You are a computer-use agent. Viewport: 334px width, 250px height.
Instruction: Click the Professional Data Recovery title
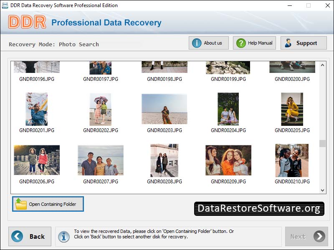point(106,22)
